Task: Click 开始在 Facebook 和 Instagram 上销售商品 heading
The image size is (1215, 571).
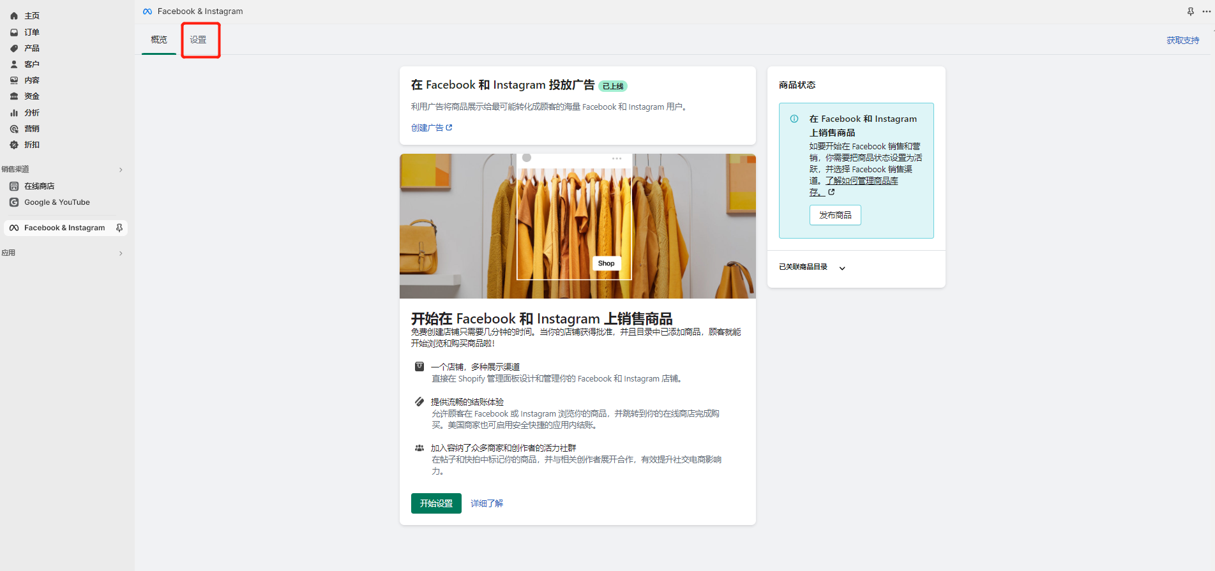Action: click(542, 318)
